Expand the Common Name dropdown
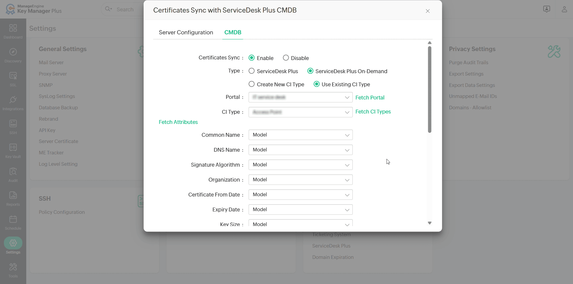The width and height of the screenshot is (573, 284). click(301, 135)
